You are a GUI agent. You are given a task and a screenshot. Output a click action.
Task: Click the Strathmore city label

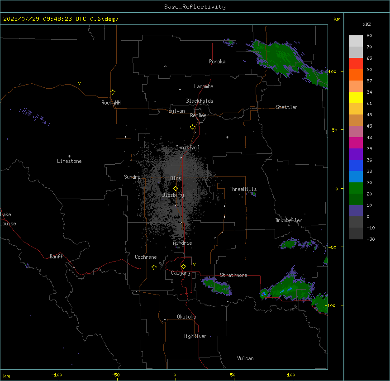click(233, 275)
